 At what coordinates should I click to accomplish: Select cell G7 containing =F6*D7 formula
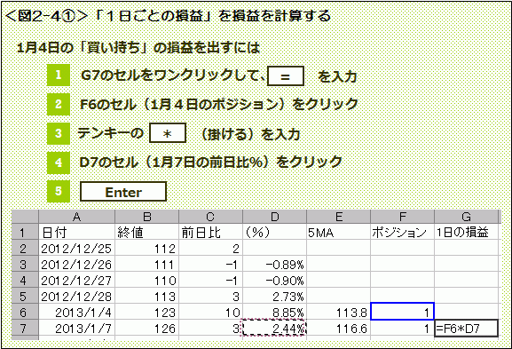pos(467,328)
